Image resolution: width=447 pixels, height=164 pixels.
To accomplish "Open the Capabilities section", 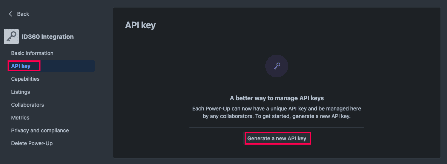I will point(25,79).
